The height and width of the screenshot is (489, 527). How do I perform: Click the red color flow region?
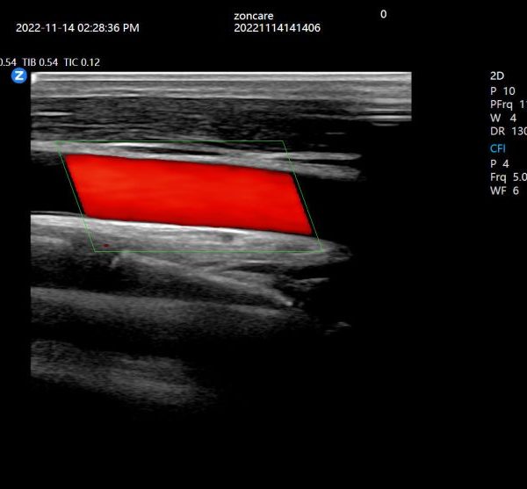pos(189,193)
